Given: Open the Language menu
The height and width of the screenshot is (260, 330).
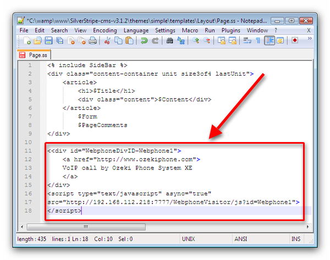Looking at the screenshot, I should 136,30.
